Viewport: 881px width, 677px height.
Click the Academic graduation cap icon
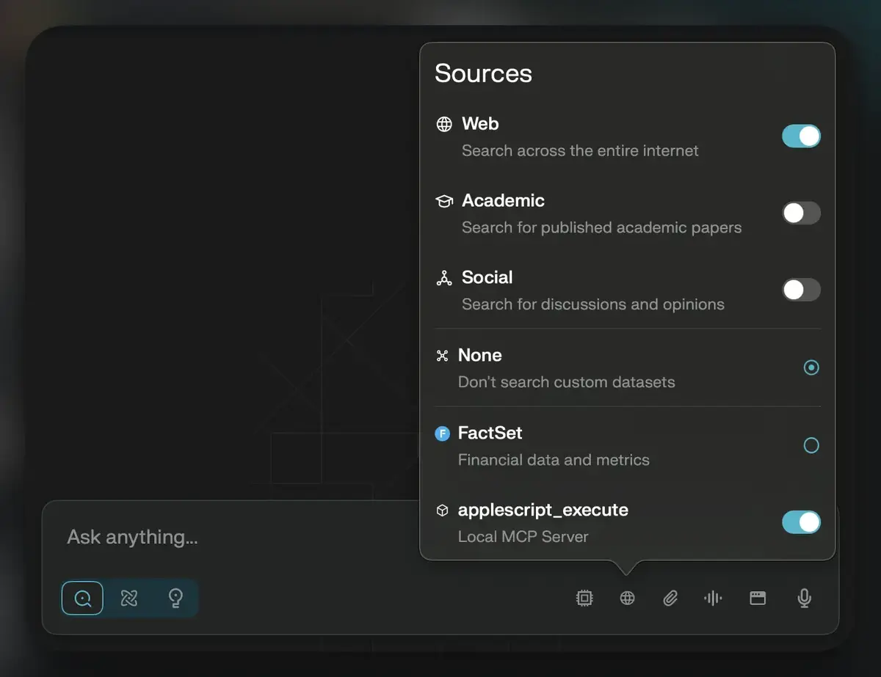[x=444, y=201]
